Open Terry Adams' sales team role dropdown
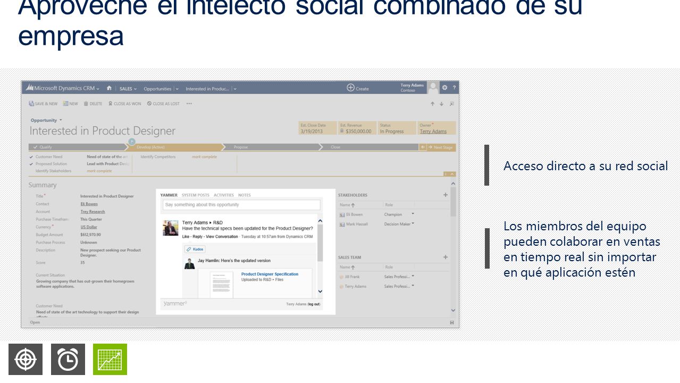The height and width of the screenshot is (383, 680). click(x=413, y=286)
